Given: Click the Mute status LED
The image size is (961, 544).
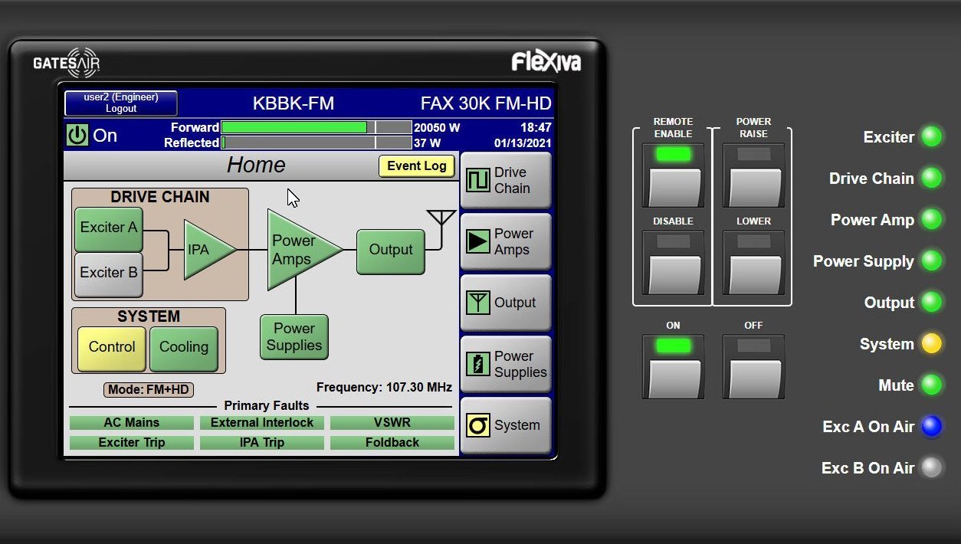Looking at the screenshot, I should coord(931,385).
